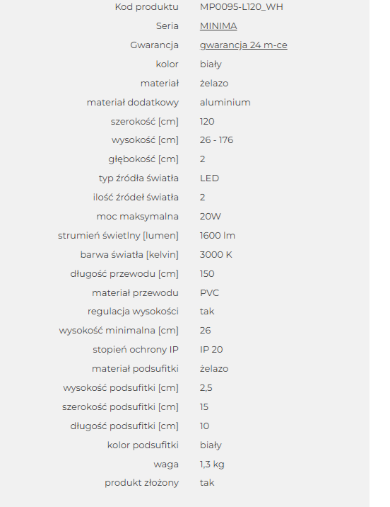Click the materiał przewodu value PVC
390x507 pixels.
(x=209, y=292)
